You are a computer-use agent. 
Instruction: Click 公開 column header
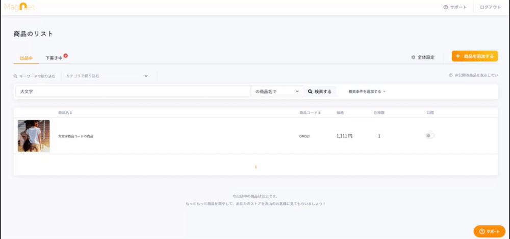point(430,112)
